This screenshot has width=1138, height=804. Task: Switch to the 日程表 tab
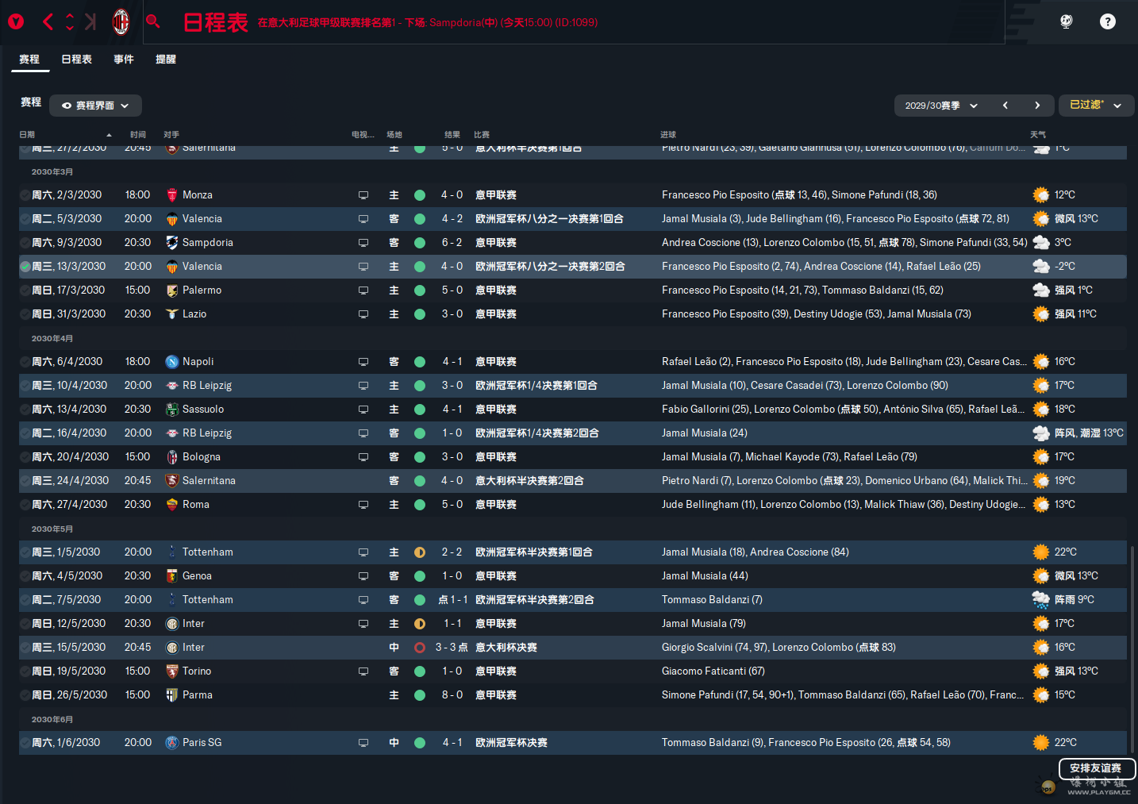(77, 60)
